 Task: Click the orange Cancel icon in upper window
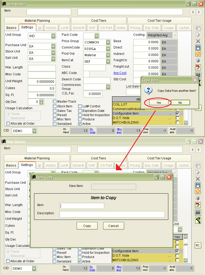pos(198,54)
